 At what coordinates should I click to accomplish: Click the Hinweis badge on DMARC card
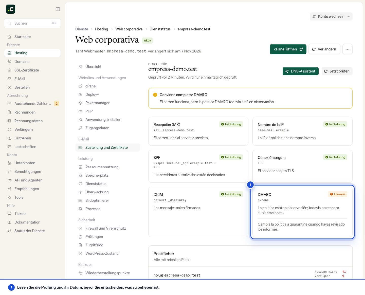(338, 194)
